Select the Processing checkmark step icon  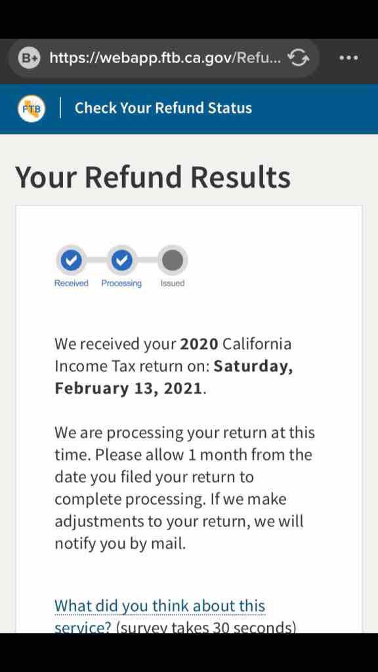121,260
